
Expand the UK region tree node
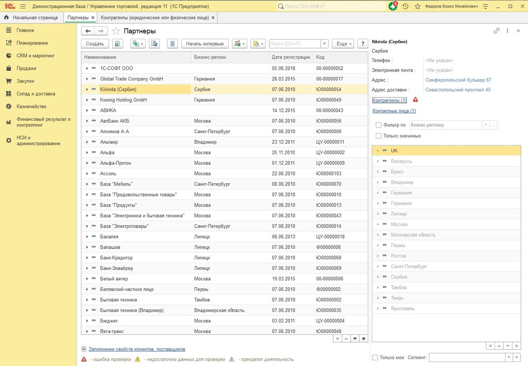coord(378,151)
